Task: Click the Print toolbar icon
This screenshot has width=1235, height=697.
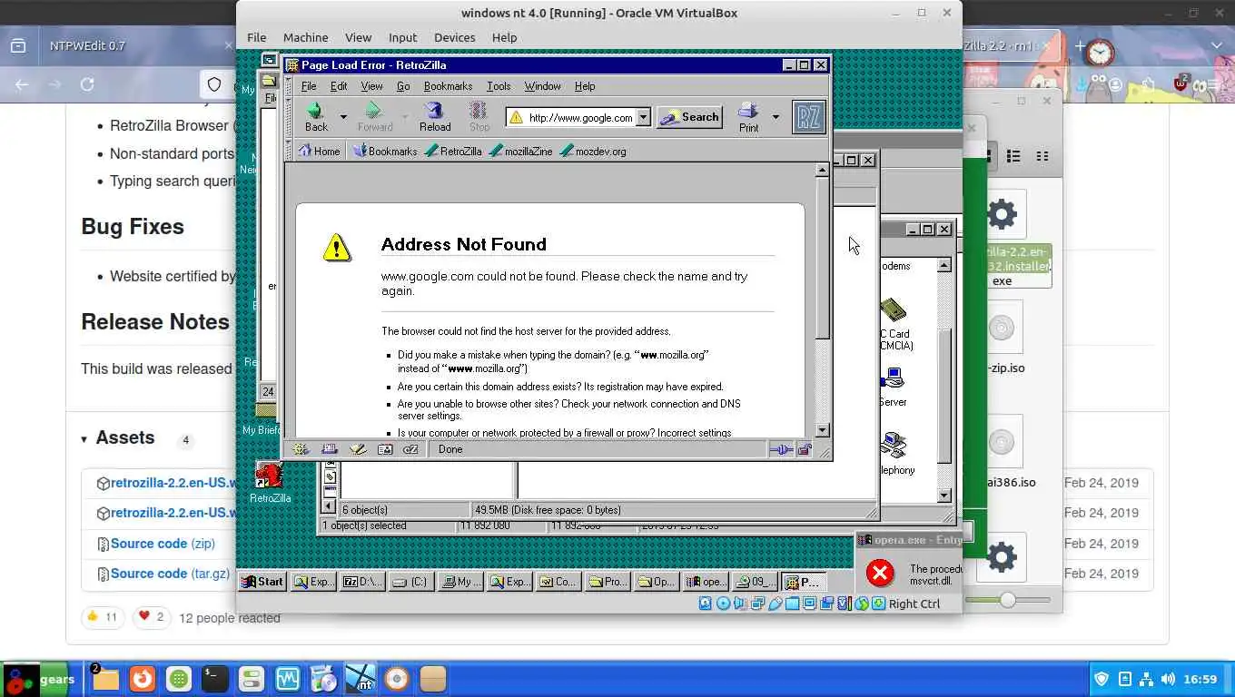Action: pos(748,117)
